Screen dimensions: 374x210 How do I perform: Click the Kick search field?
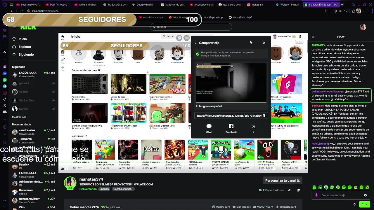(191, 27)
